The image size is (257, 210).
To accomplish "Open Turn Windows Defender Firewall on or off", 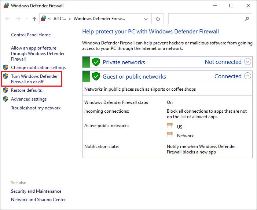I will point(34,79).
